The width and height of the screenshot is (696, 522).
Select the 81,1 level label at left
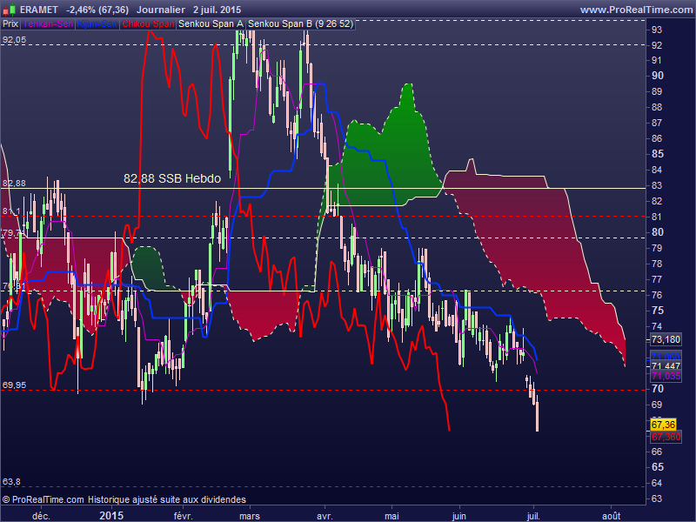[x=11, y=211]
